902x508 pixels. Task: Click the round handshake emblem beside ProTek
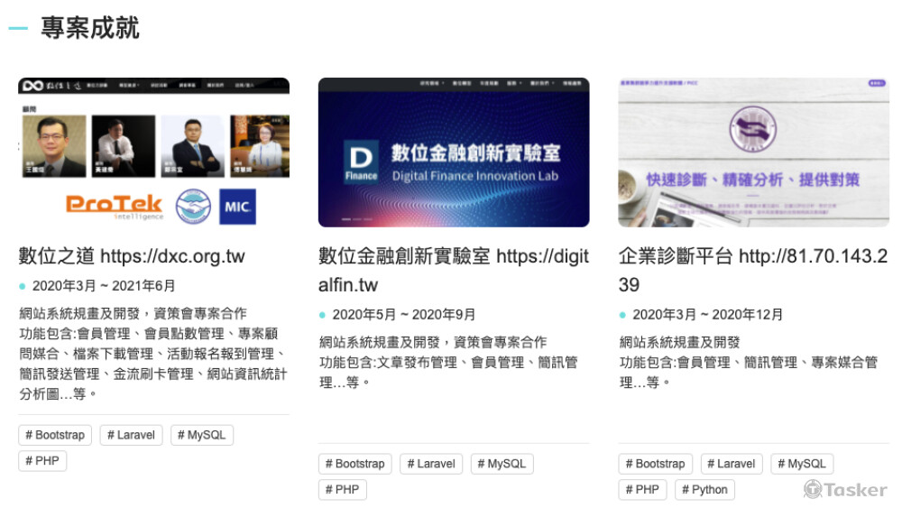click(x=192, y=206)
